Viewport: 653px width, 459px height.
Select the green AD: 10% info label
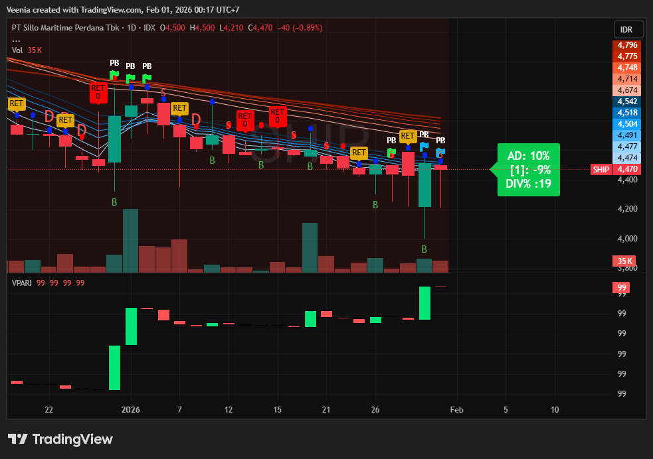point(528,170)
